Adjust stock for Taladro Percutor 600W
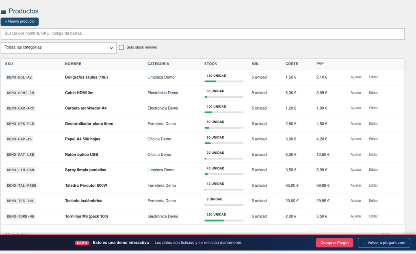The image size is (416, 254). click(356, 185)
